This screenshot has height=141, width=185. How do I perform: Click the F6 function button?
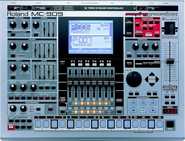tap(109, 65)
